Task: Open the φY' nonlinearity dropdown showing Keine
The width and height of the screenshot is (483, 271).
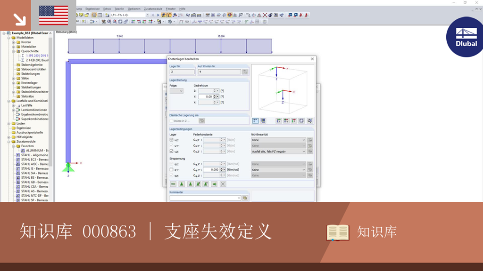Action: coord(278,169)
